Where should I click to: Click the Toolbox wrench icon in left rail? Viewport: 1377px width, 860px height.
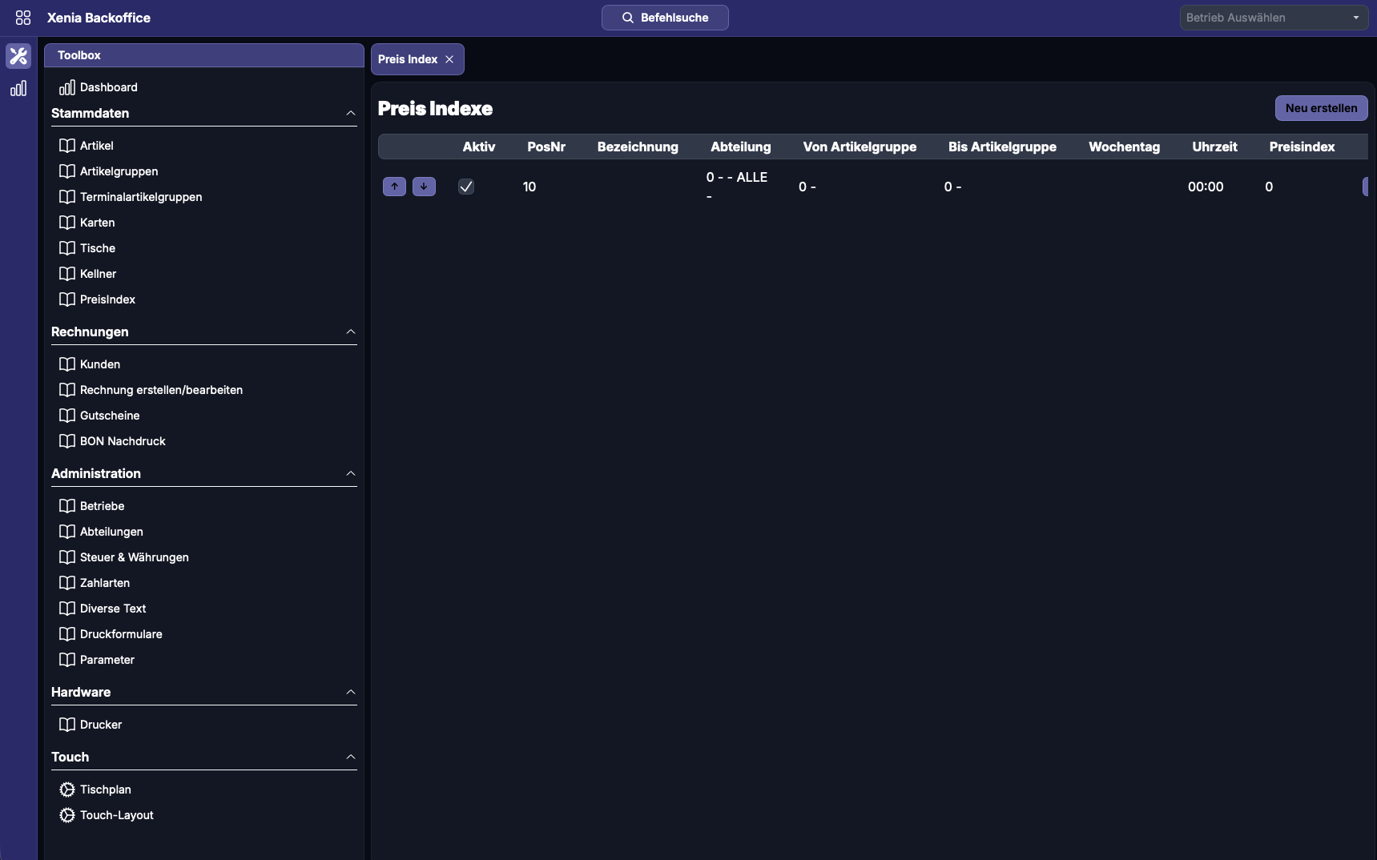point(18,56)
